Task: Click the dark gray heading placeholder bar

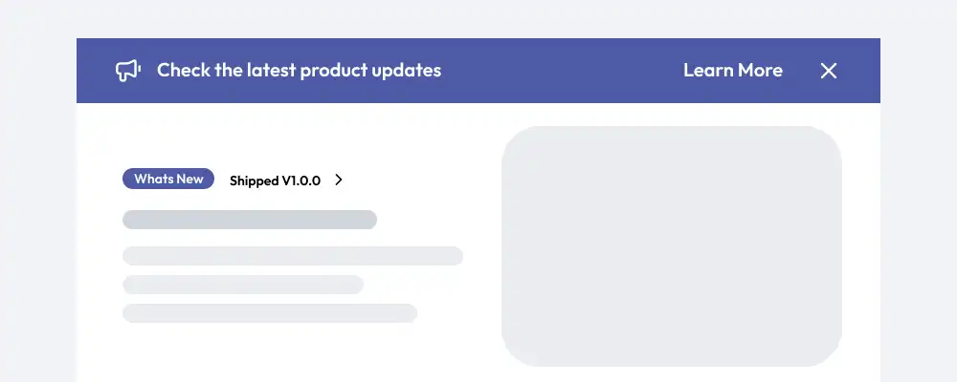Action: pos(249,220)
